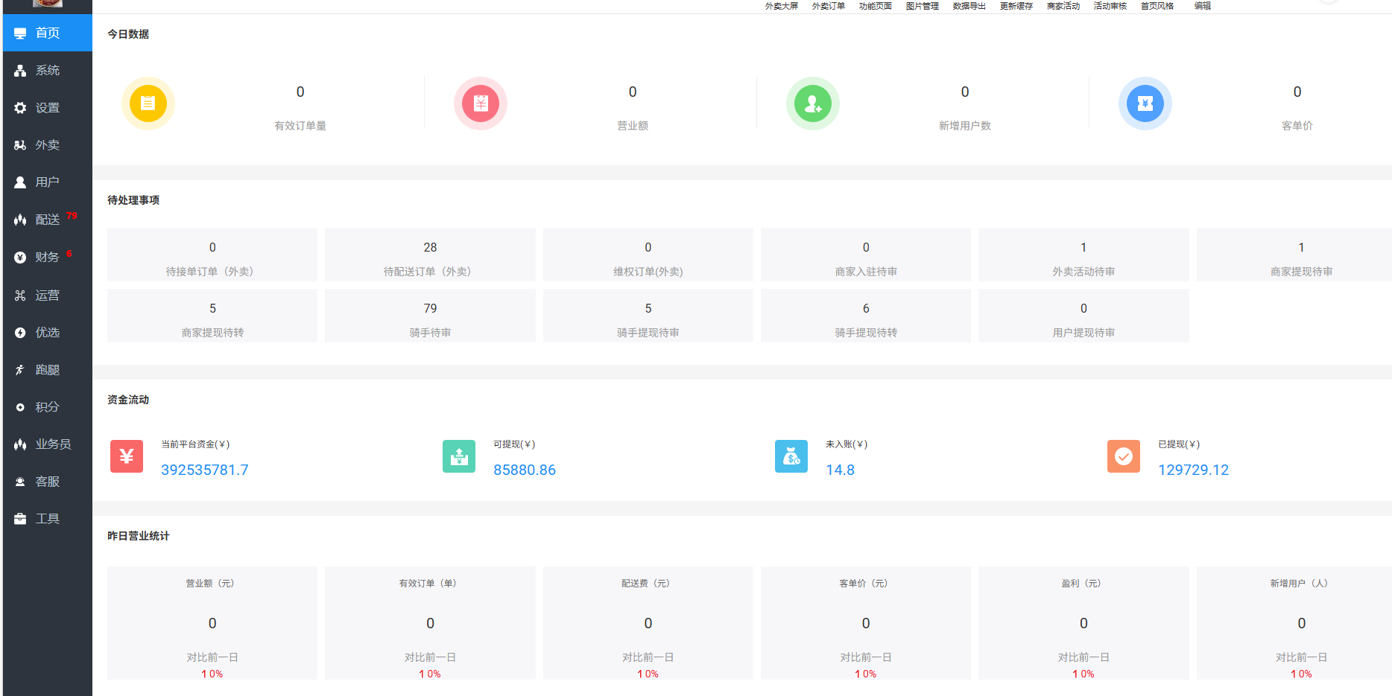Open 外卖大屏 from the top navigation
The image size is (1392, 696).
[x=781, y=6]
